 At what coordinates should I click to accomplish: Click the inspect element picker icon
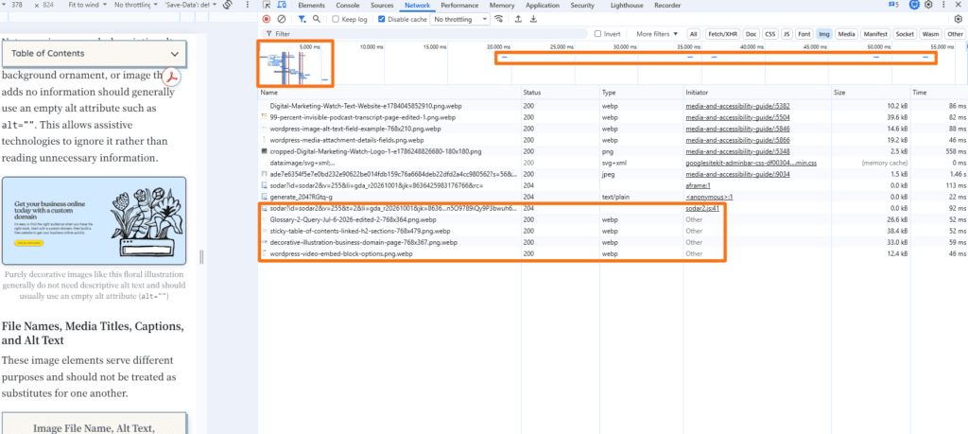267,6
